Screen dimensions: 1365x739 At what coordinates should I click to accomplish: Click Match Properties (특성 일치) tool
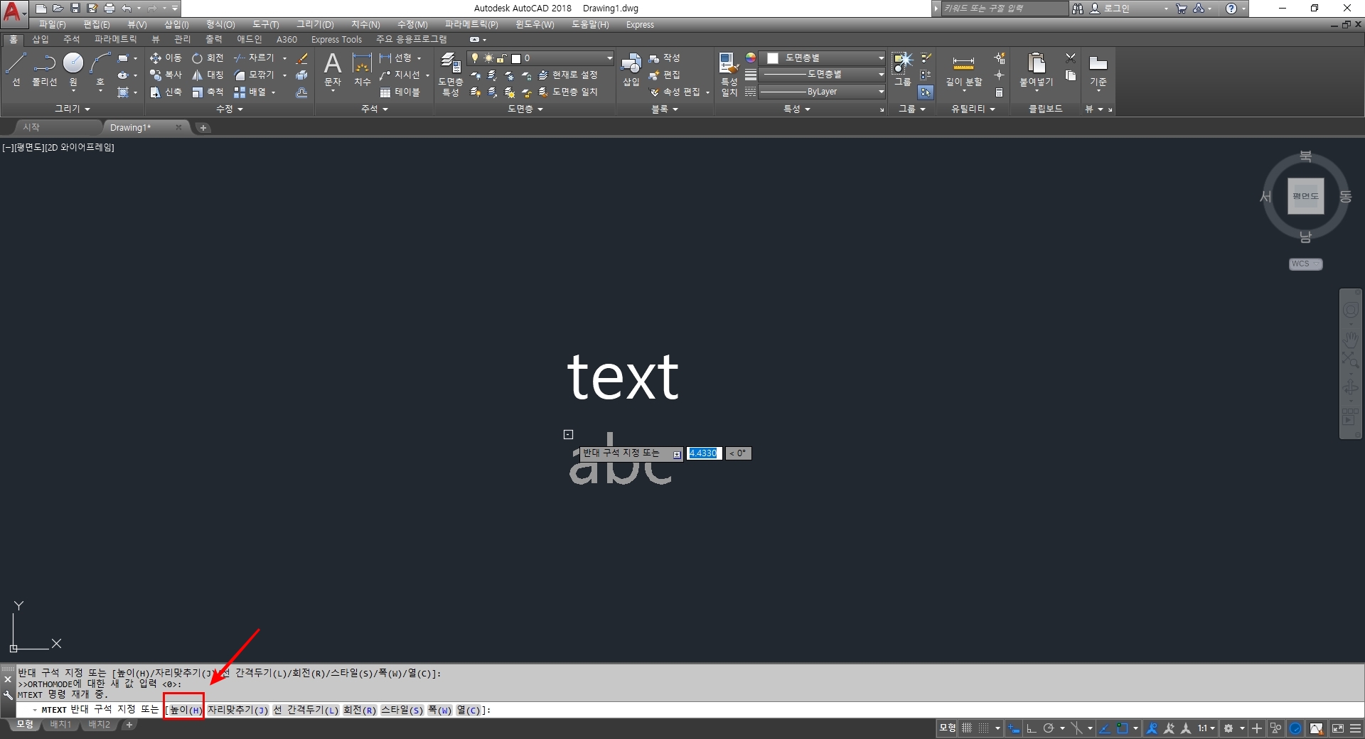tap(729, 74)
